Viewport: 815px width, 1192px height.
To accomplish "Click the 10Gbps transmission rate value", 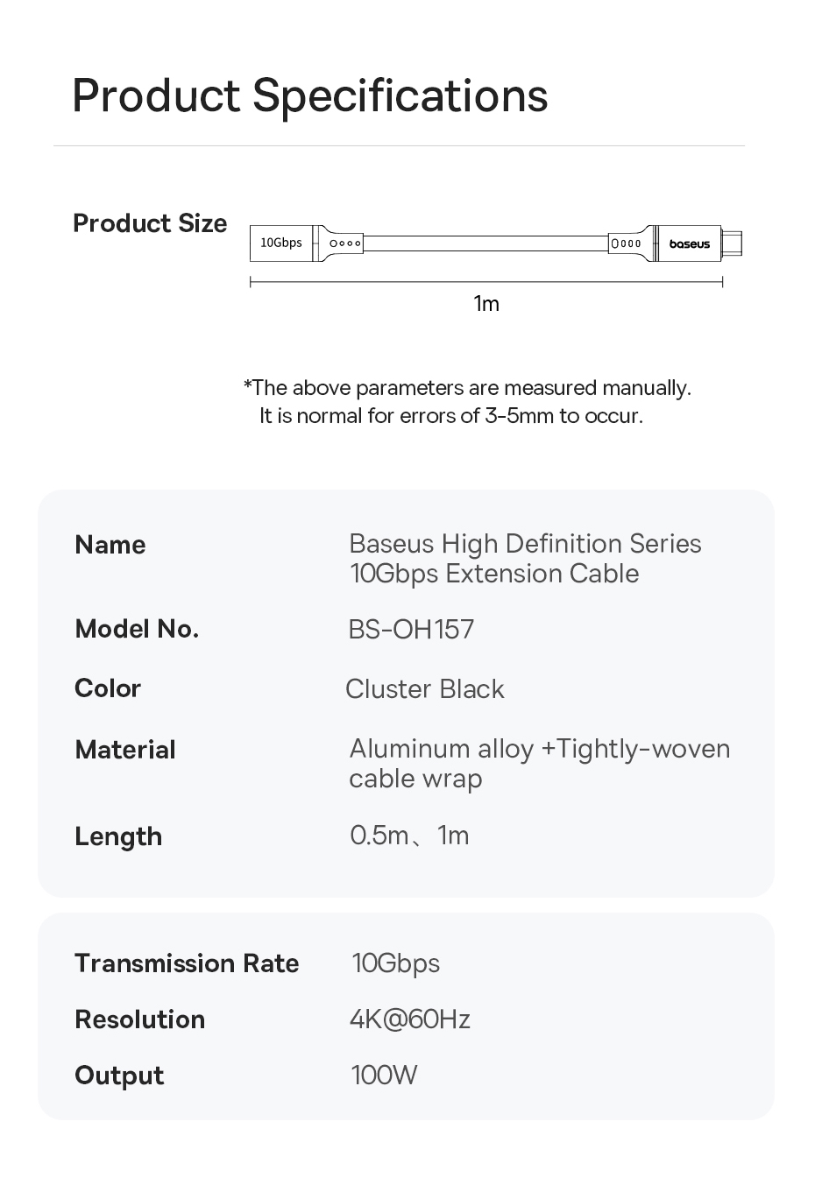I will 395,964.
